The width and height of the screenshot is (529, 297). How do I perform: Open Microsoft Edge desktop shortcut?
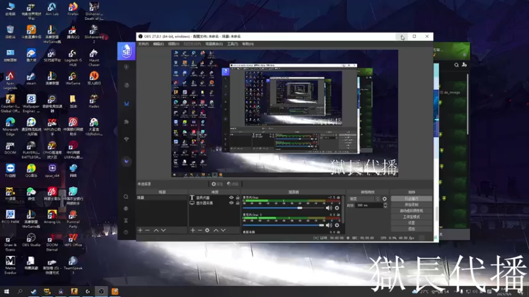(10, 127)
